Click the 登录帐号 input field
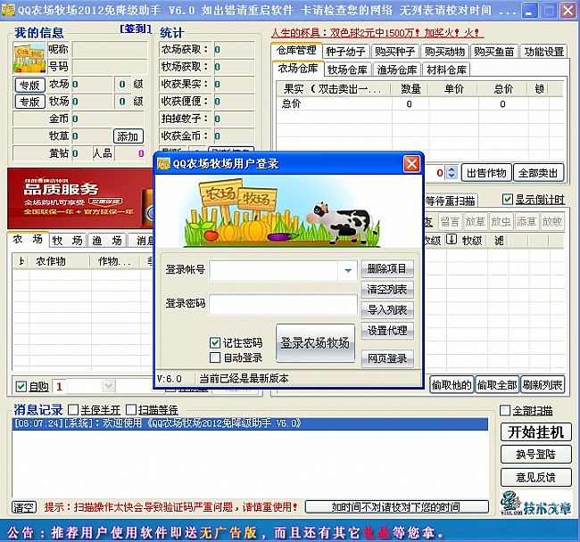Image resolution: width=580 pixels, height=542 pixels. 274,271
